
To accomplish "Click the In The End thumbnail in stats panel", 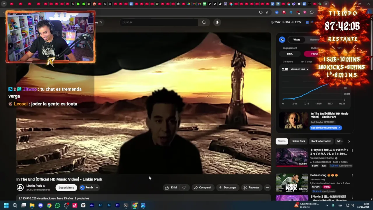I will [293, 120].
